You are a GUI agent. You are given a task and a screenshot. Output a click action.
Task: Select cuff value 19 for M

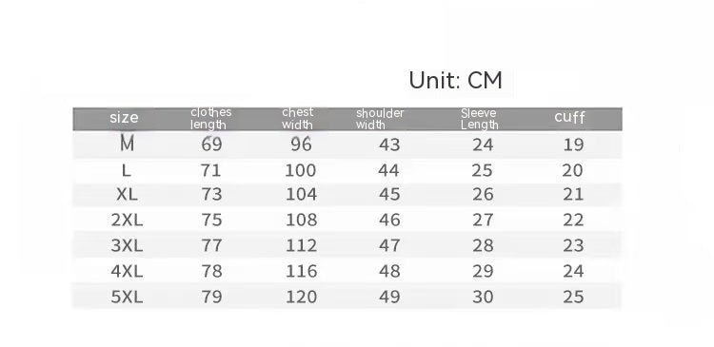tap(573, 145)
